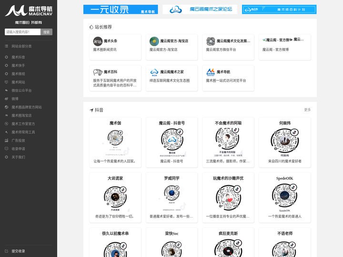Click the 一元收录 banner
The height and width of the screenshot is (257, 343).
click(x=121, y=10)
